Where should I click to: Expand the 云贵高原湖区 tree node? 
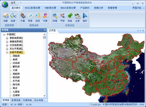tap(7, 45)
